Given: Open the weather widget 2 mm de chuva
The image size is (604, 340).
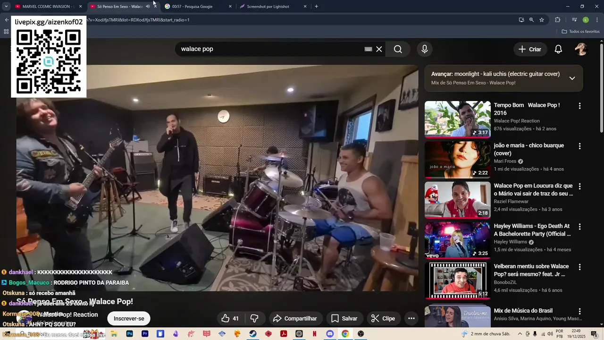Looking at the screenshot, I should tap(486, 334).
